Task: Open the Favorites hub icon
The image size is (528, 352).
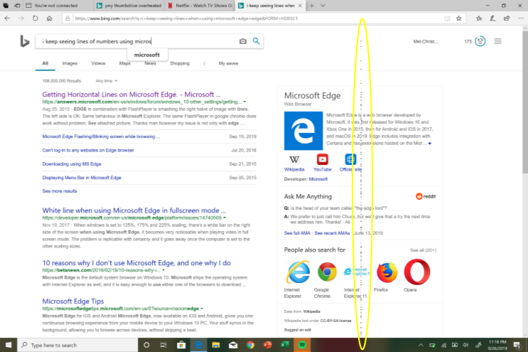Action: coord(479,18)
